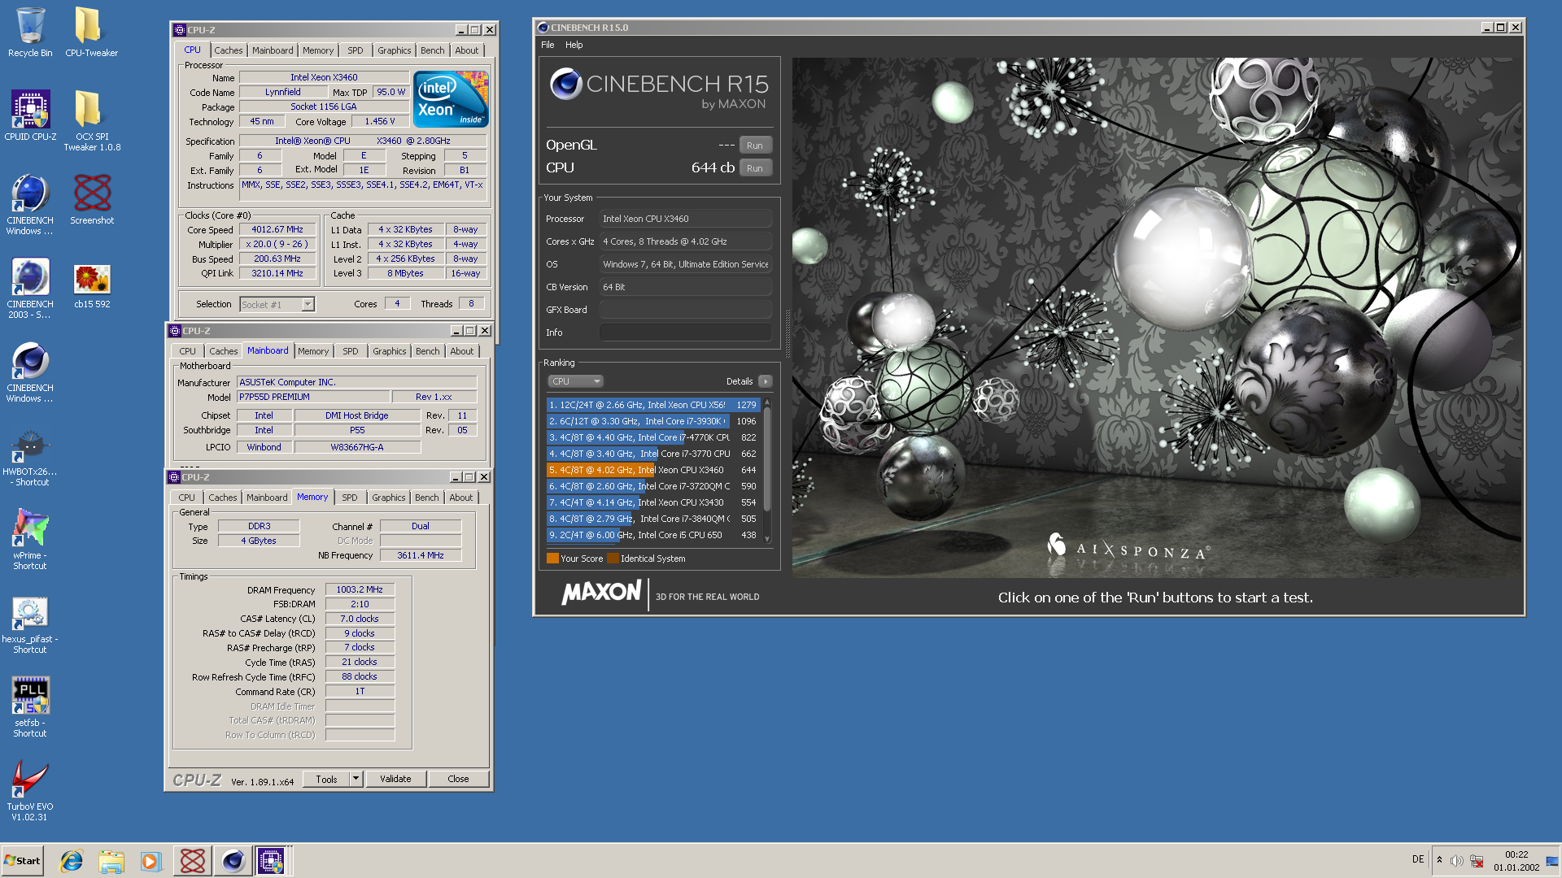
Task: Switch to Caches tab in top CPU-Z window
Action: pyautogui.click(x=229, y=50)
